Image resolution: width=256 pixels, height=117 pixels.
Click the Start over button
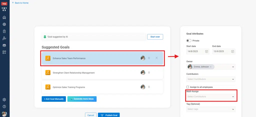coord(155,37)
